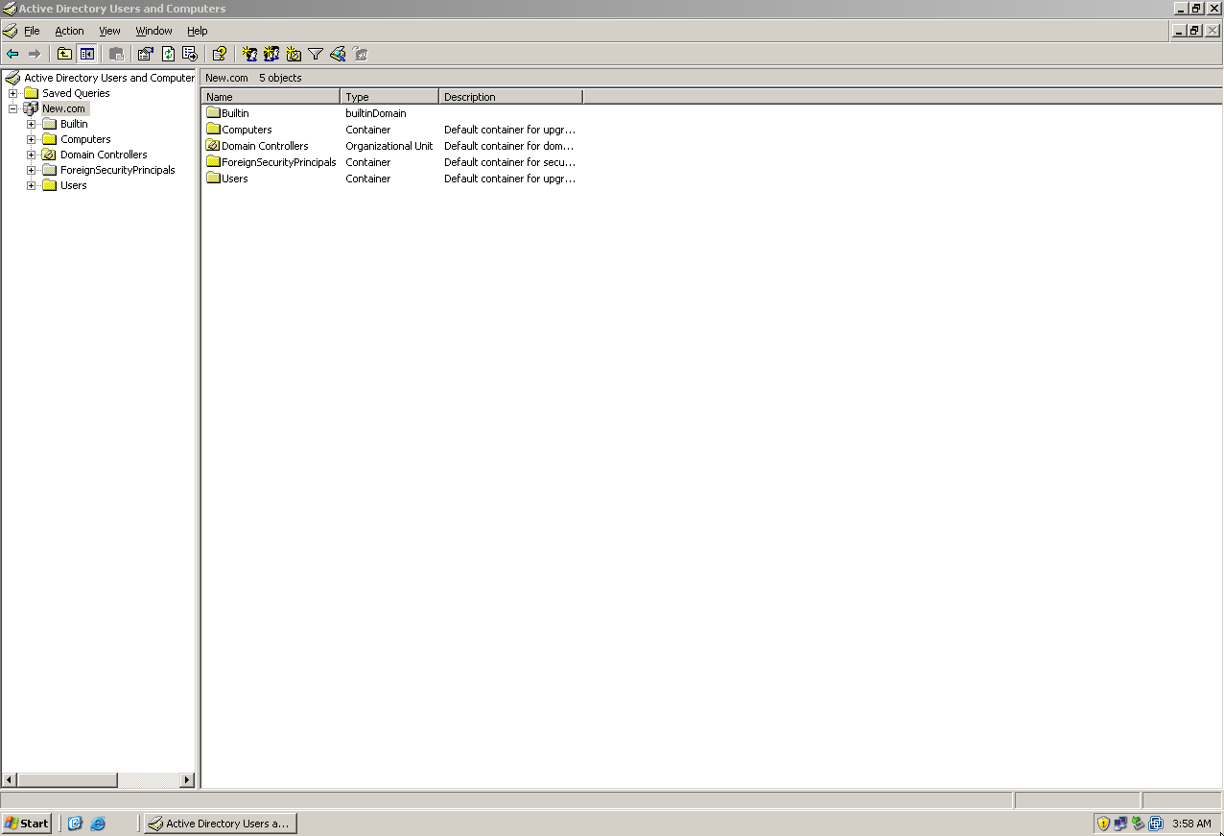Sort by the Description column header

pos(510,97)
